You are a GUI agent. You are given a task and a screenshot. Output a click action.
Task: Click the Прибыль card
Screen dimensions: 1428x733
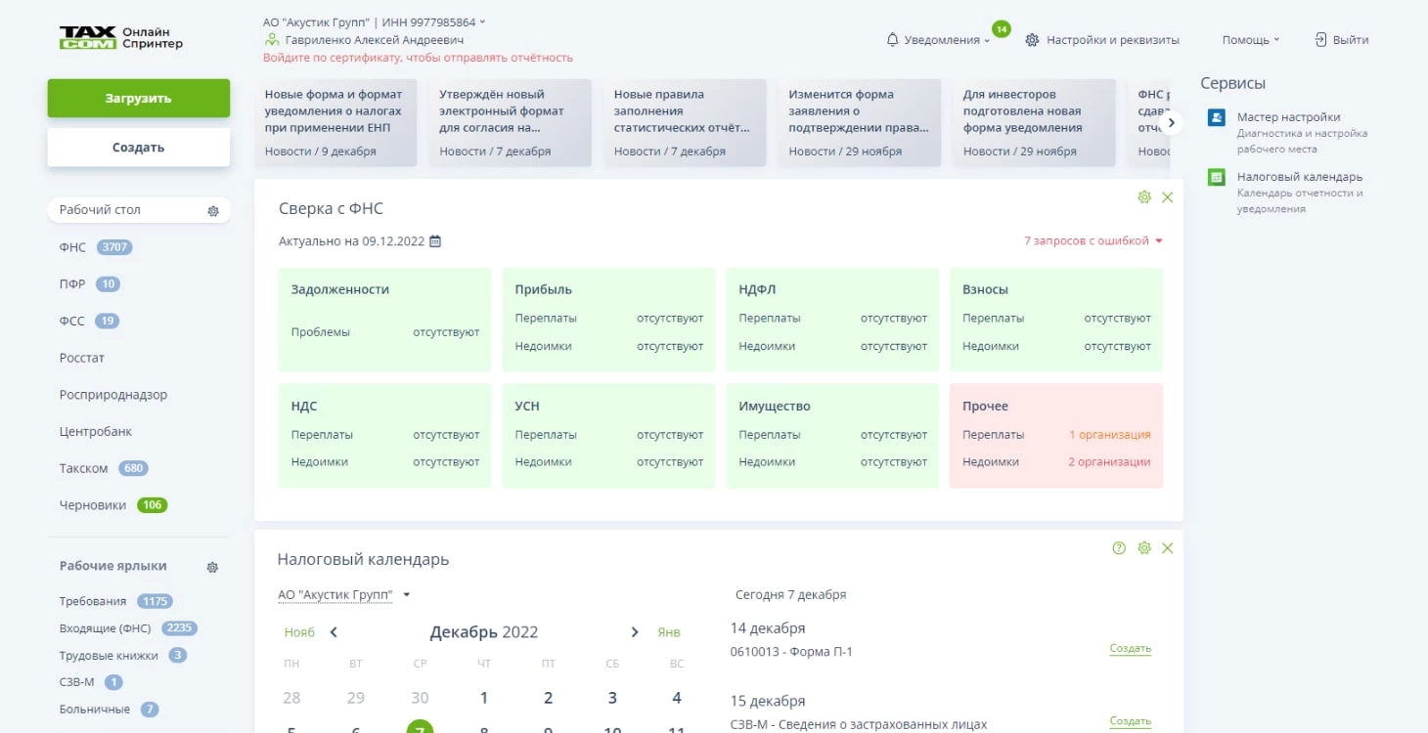(x=609, y=320)
